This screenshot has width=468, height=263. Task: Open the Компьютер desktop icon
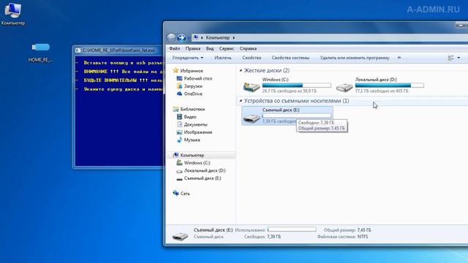(13, 14)
